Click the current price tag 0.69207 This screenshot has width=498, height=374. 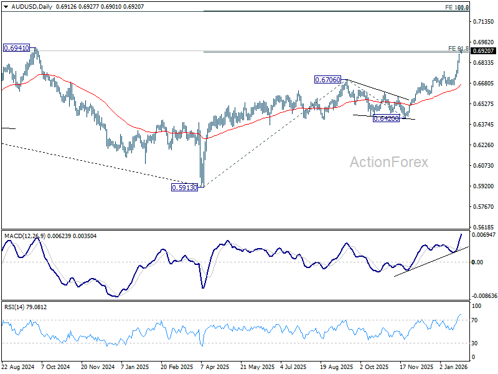tap(483, 51)
